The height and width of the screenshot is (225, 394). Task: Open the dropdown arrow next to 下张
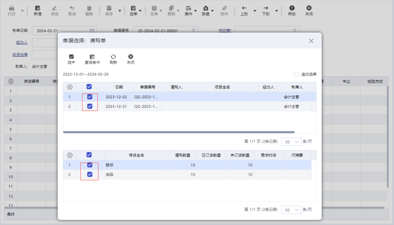tap(276, 11)
